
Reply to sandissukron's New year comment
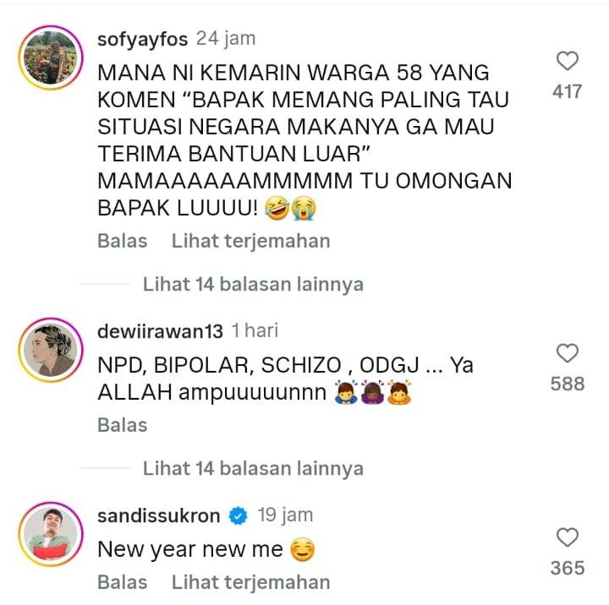click(123, 582)
